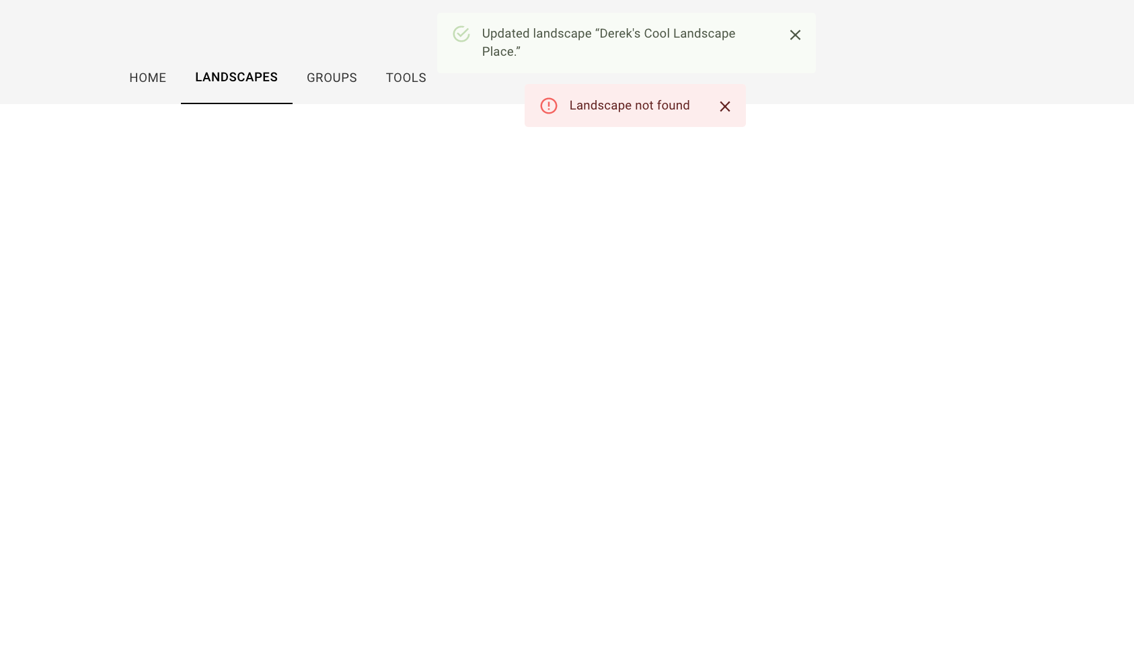Navigate to the HOME tab
Image resolution: width=1134 pixels, height=653 pixels.
pyautogui.click(x=147, y=77)
